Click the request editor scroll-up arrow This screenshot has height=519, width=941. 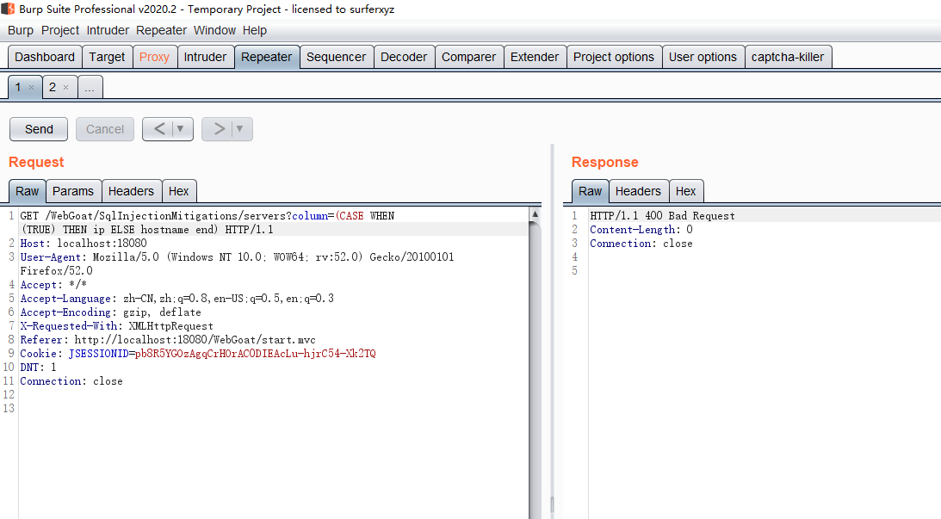tap(535, 214)
